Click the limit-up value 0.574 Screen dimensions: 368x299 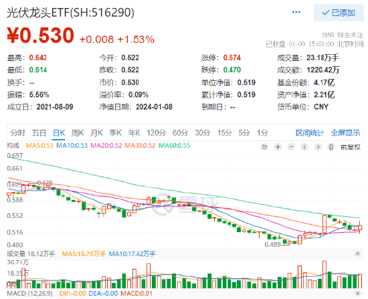tap(232, 58)
